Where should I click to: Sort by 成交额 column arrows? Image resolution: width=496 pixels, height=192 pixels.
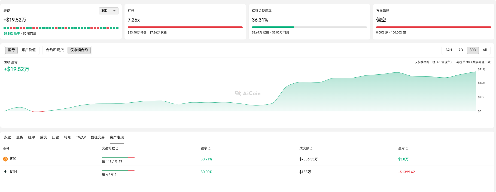pos(311,148)
